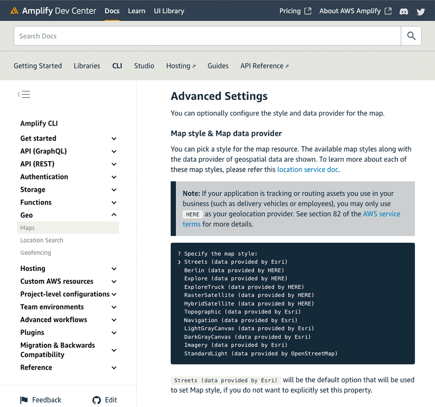Viewport: 435px width, 407px height.
Task: Open the Guides section
Action: click(x=218, y=66)
